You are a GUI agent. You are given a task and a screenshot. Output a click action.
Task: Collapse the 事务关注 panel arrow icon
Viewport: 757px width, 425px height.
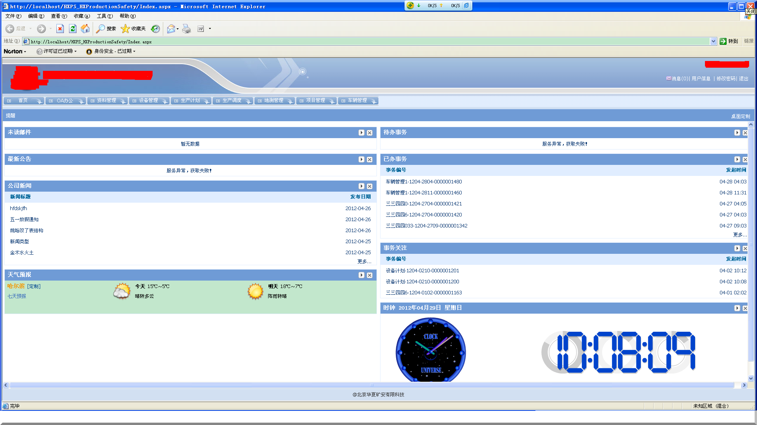coord(737,248)
